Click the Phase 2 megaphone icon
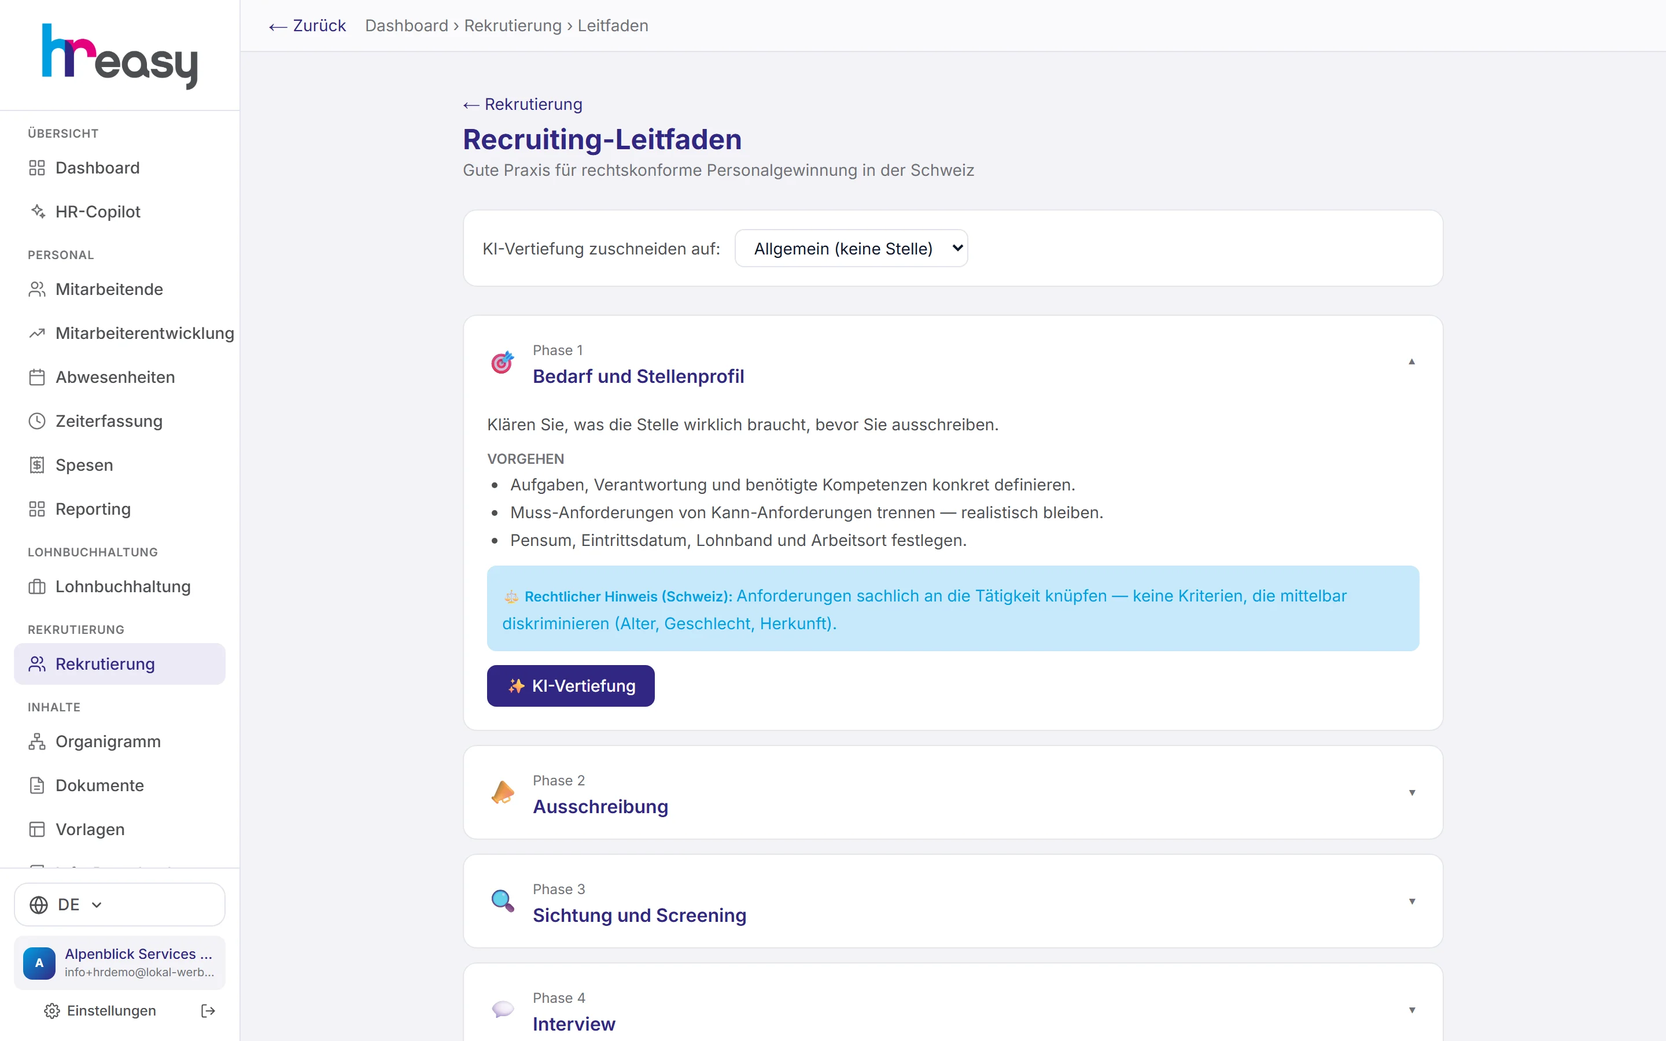 click(x=503, y=792)
